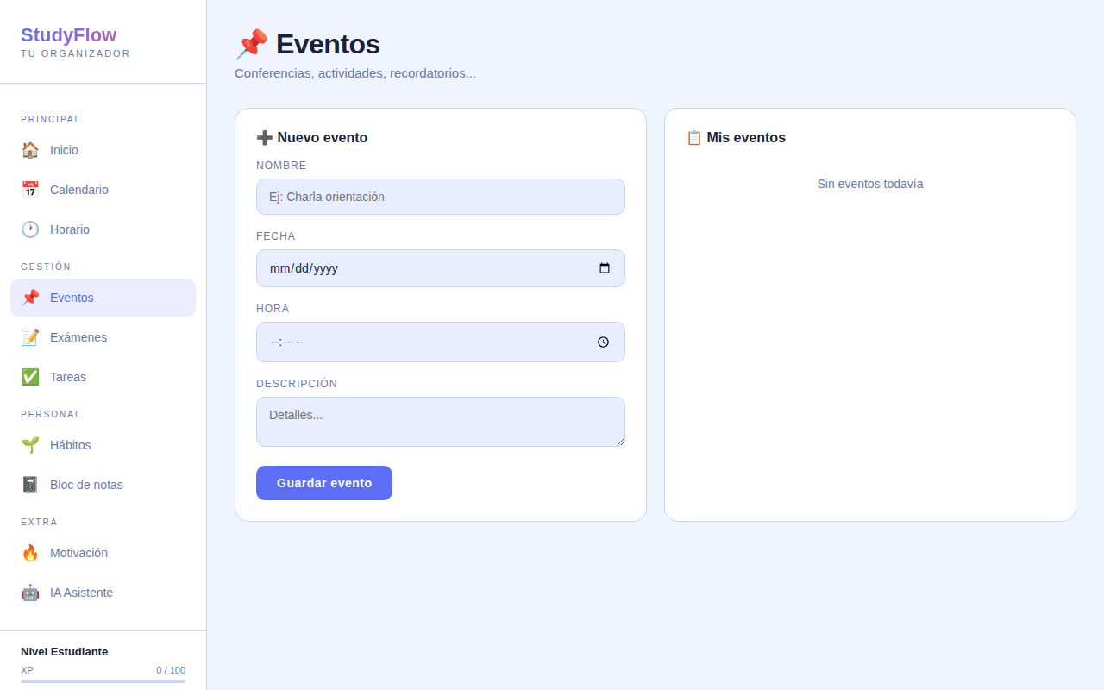The image size is (1104, 690).
Task: Open the time picker clock icon in Hora
Action: tap(604, 342)
